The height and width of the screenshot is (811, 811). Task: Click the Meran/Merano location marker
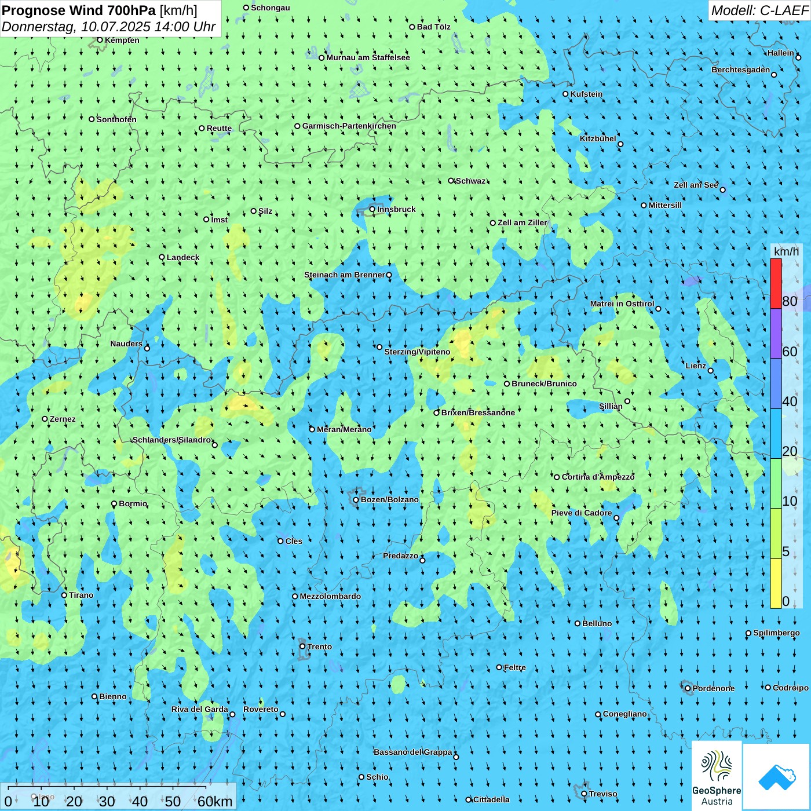[x=312, y=429]
